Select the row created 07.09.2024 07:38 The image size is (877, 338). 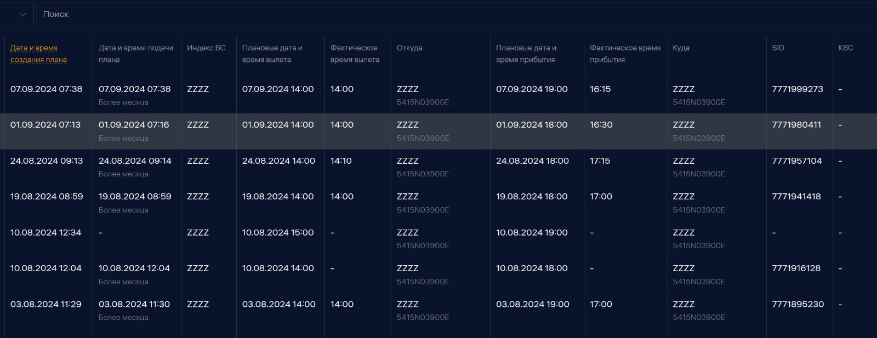coord(438,95)
